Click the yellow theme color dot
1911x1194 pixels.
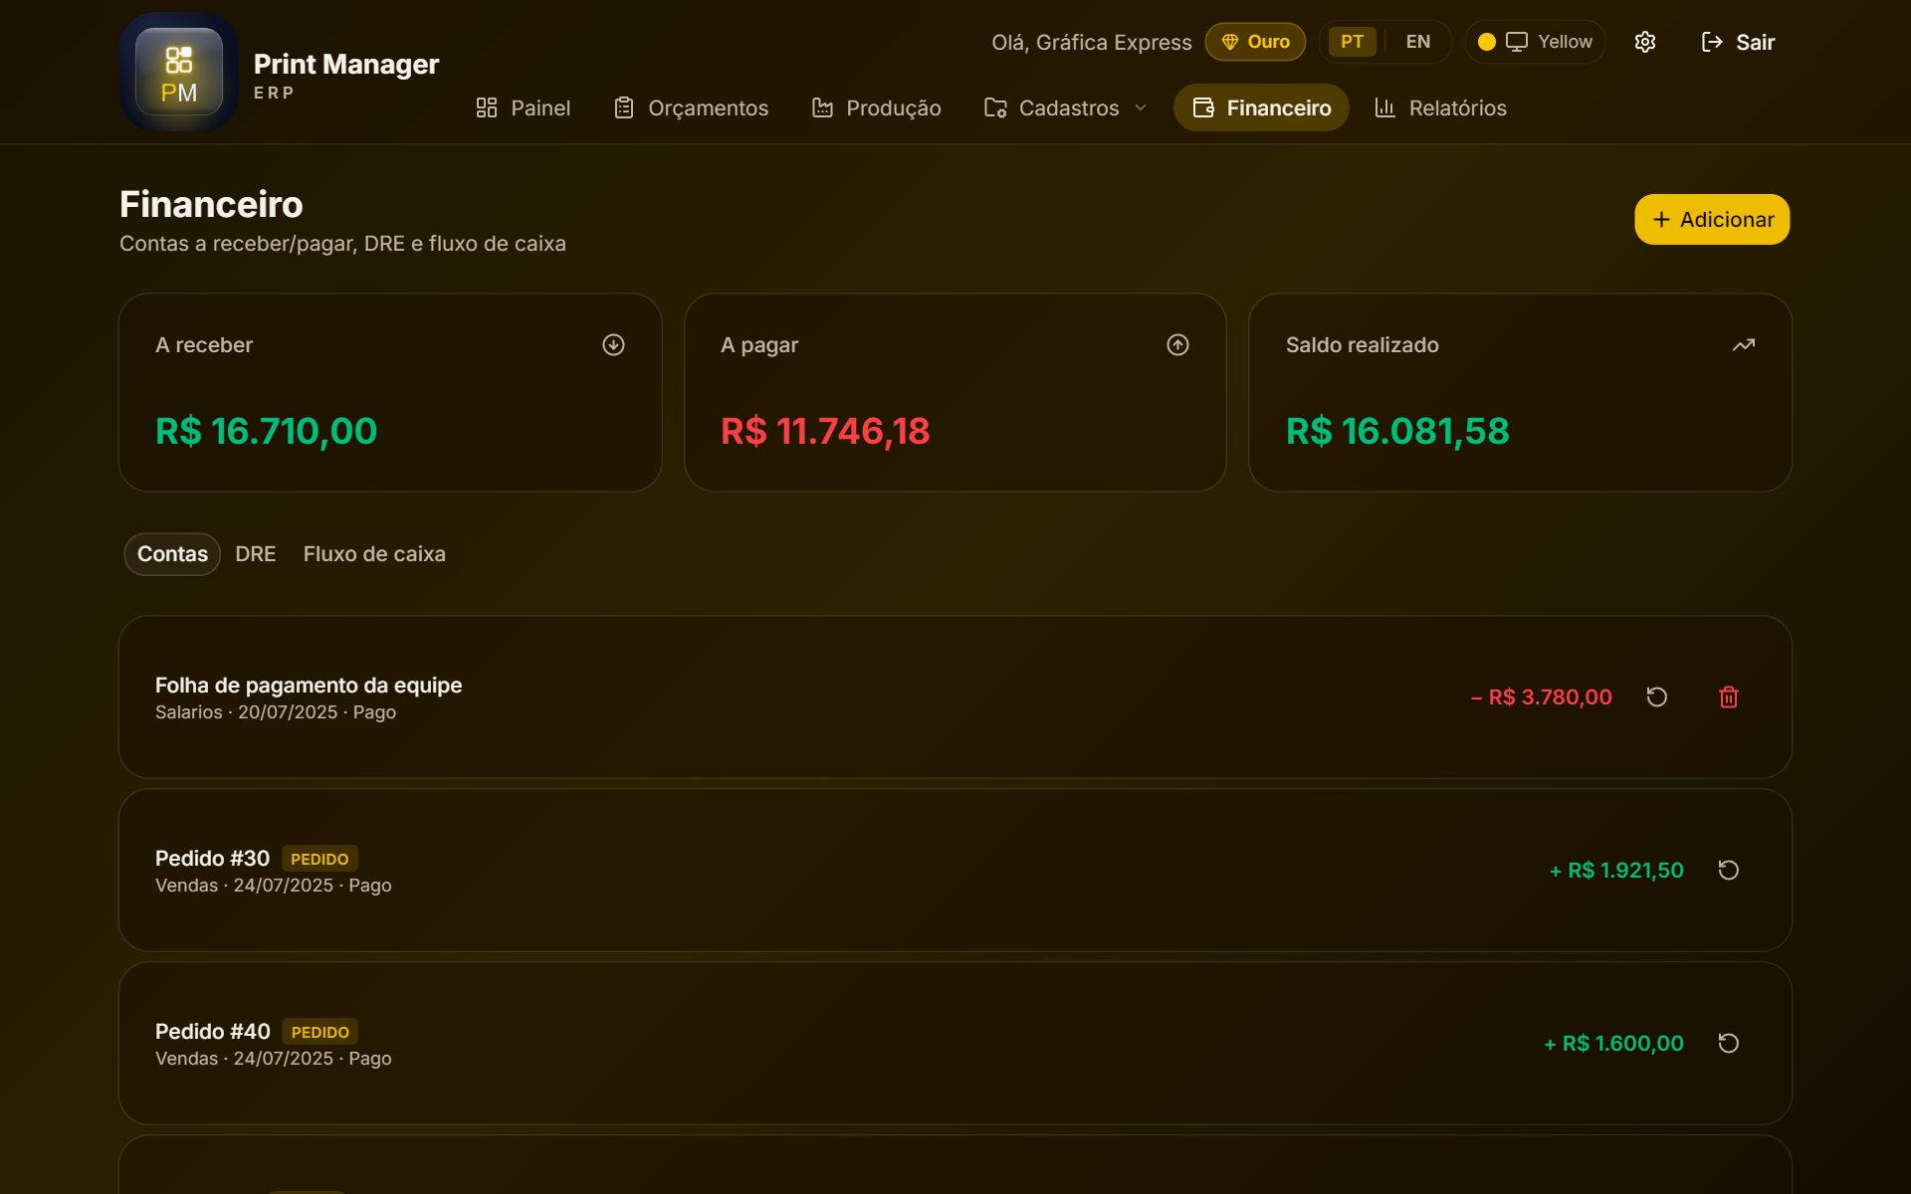[1487, 42]
